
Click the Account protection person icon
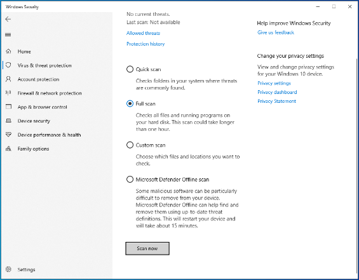8,79
